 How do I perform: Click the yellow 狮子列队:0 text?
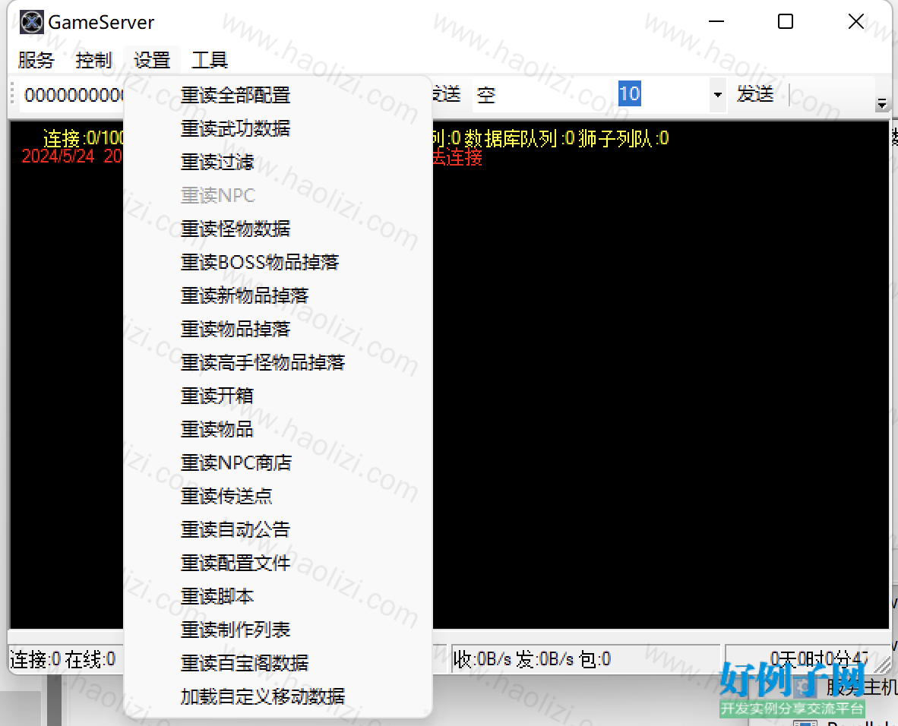pyautogui.click(x=624, y=138)
